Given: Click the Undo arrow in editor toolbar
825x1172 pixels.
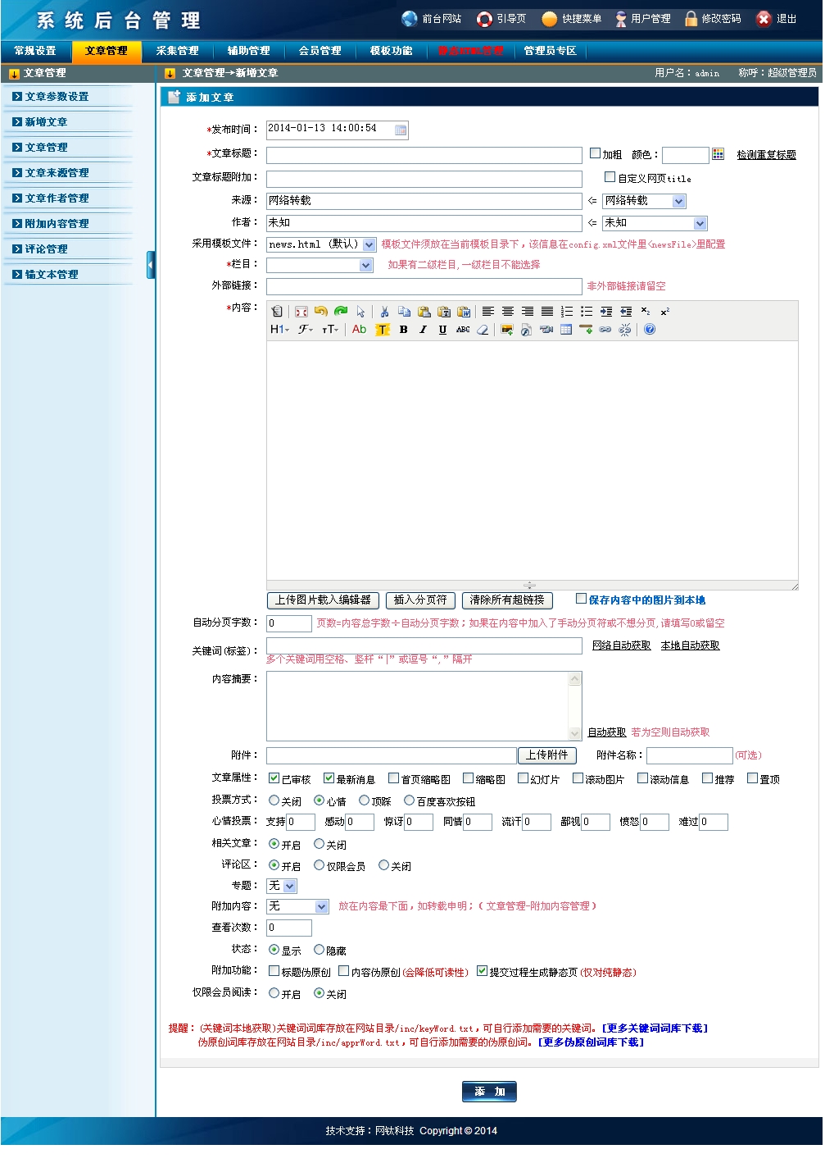Looking at the screenshot, I should coord(321,312).
